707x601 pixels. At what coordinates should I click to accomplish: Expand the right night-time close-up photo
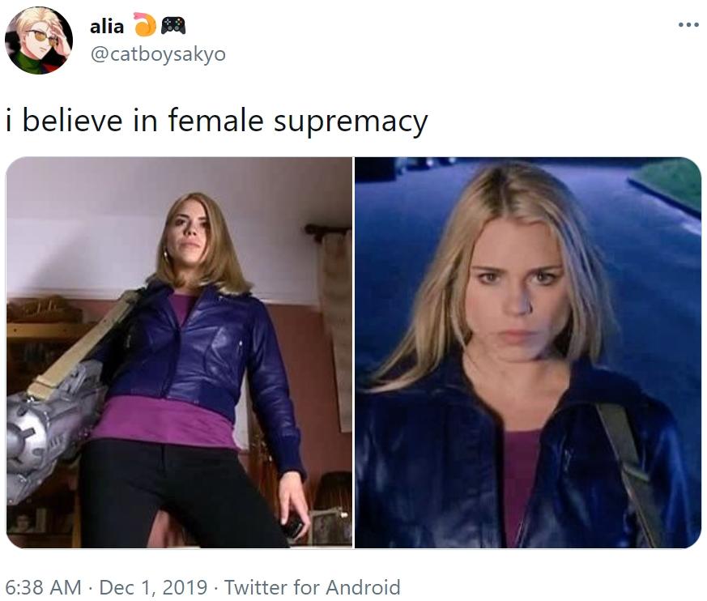(x=528, y=352)
